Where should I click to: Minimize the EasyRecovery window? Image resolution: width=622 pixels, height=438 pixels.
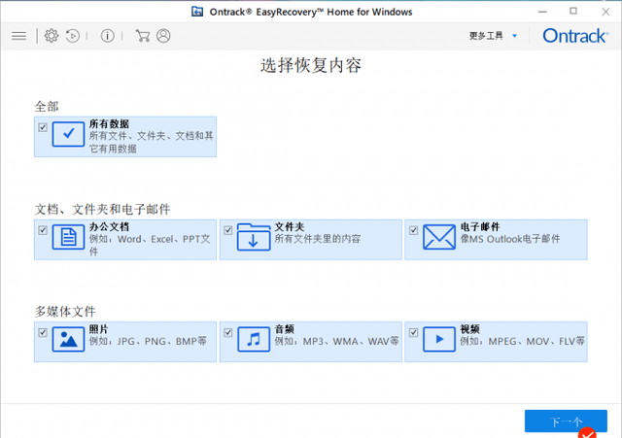542,12
